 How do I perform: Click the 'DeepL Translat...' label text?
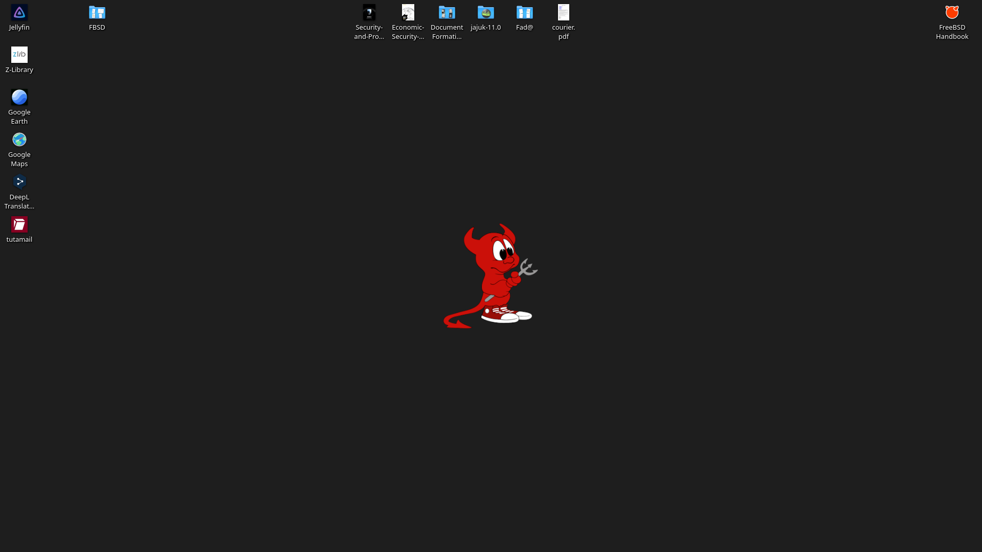pyautogui.click(x=19, y=201)
